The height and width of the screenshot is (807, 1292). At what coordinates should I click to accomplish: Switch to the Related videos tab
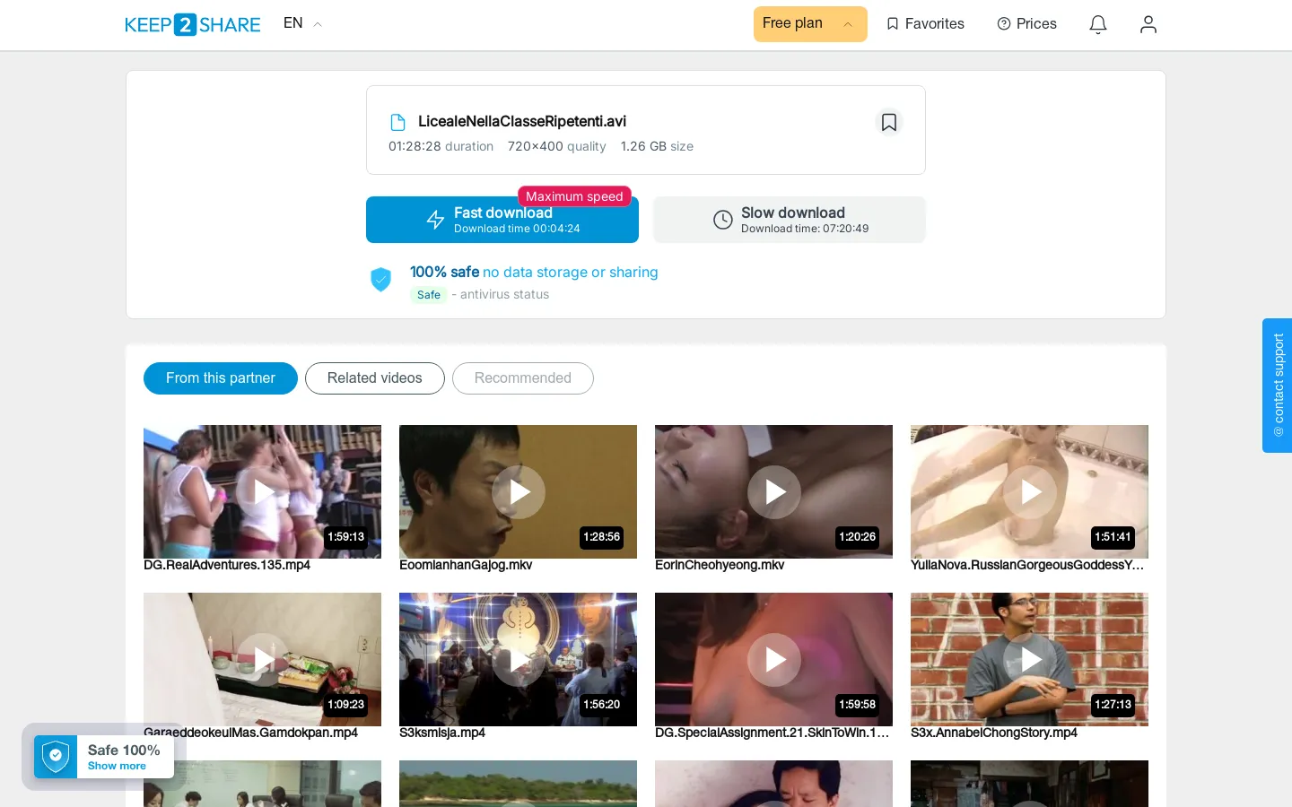tap(375, 378)
